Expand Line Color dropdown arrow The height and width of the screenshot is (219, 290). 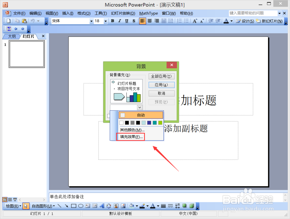(147, 206)
